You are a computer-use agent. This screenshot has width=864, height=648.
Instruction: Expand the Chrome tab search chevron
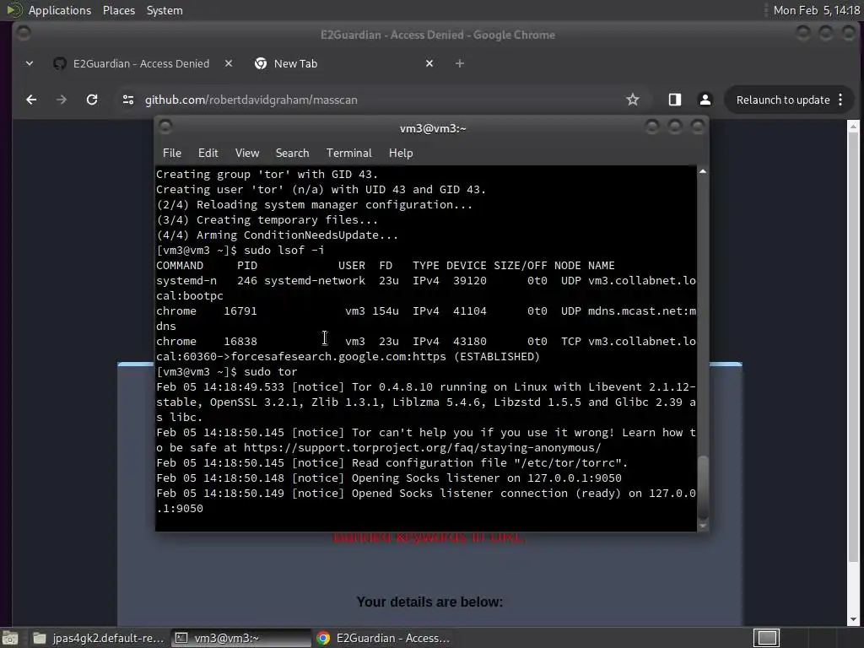coord(30,63)
